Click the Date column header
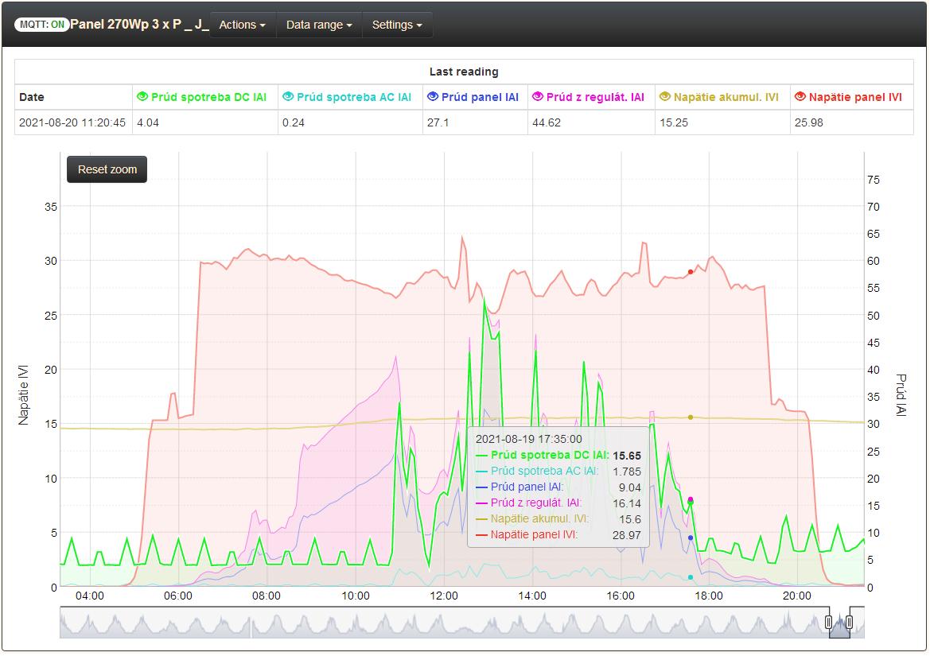 [x=32, y=97]
